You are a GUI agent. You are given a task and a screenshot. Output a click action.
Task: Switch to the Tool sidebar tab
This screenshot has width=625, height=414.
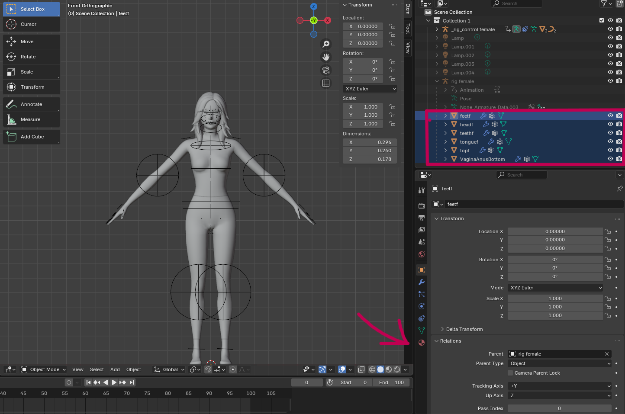(x=408, y=29)
